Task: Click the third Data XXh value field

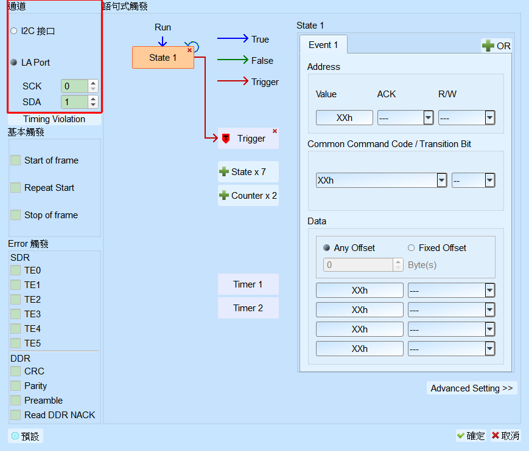Action: [x=360, y=329]
